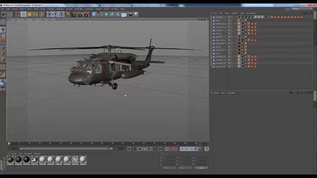Activate the Move tool
Image resolution: width=317 pixels, height=178 pixels.
click(23, 14)
